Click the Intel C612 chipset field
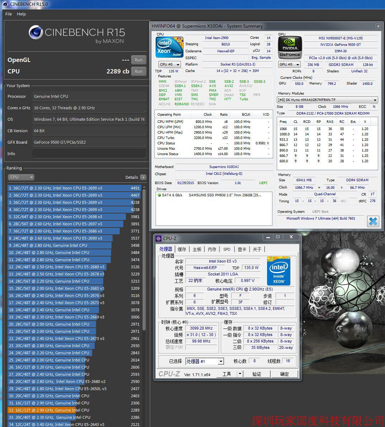 [224, 174]
